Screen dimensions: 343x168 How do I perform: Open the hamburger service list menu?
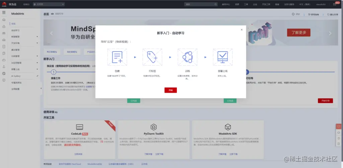click(4, 12)
